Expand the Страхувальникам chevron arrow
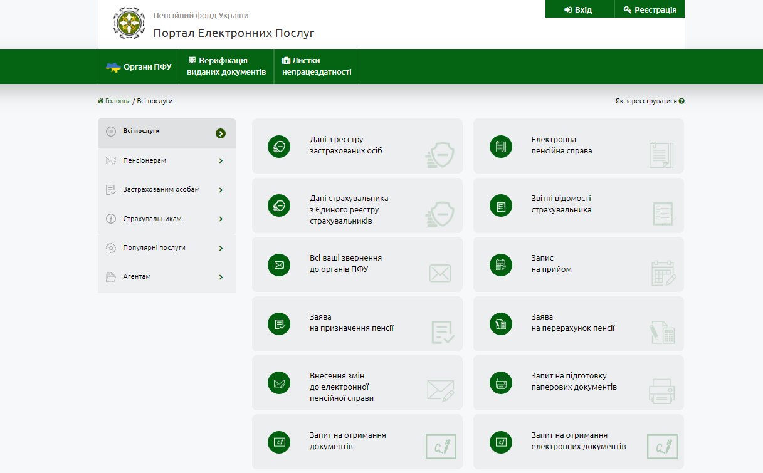Image resolution: width=763 pixels, height=473 pixels. (x=221, y=219)
